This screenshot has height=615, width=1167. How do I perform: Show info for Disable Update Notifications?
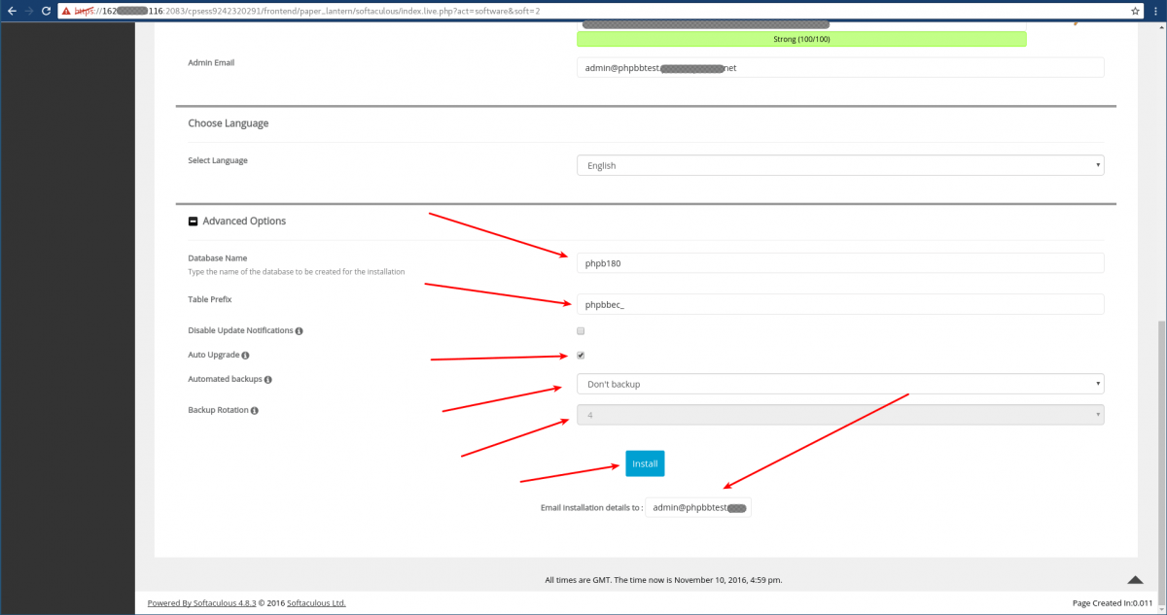pyautogui.click(x=299, y=331)
